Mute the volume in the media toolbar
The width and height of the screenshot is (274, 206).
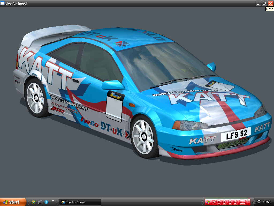click(x=241, y=202)
